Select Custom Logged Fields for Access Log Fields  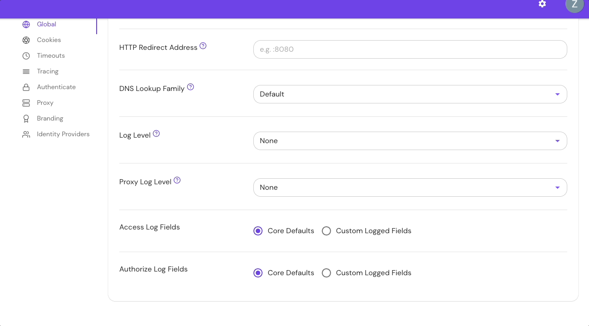(x=326, y=231)
